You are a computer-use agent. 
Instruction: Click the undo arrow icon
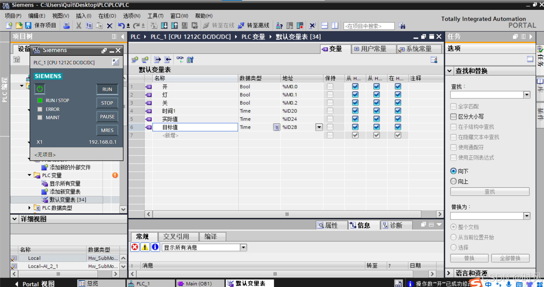(121, 26)
